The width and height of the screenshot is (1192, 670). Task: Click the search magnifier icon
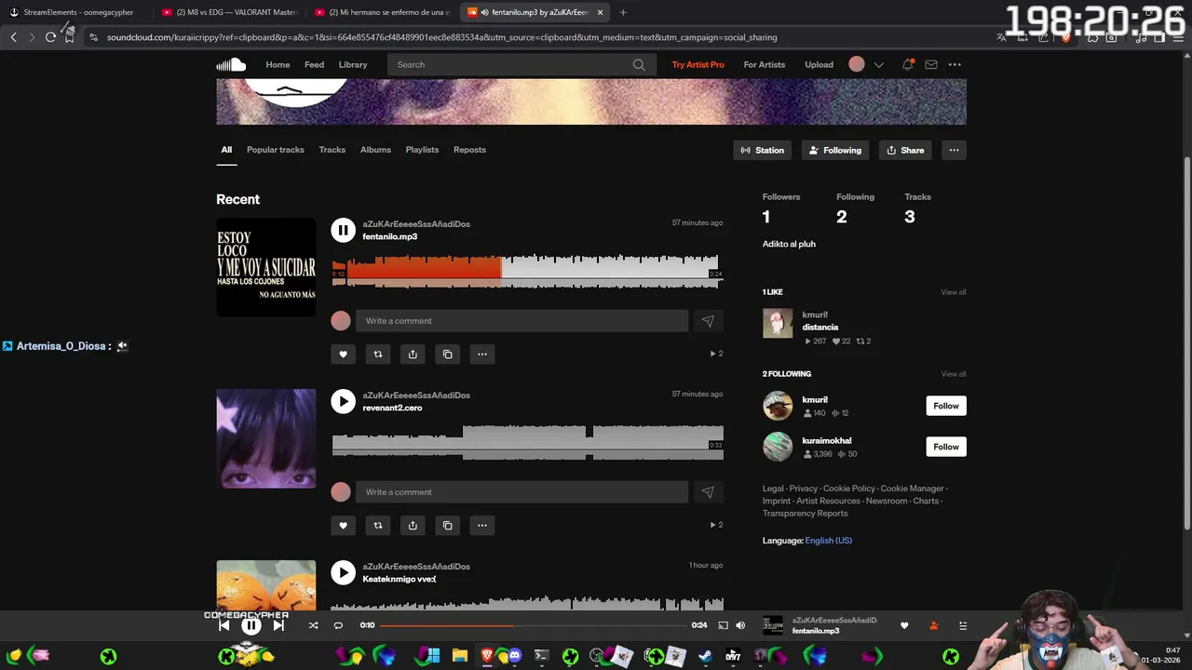tap(639, 64)
